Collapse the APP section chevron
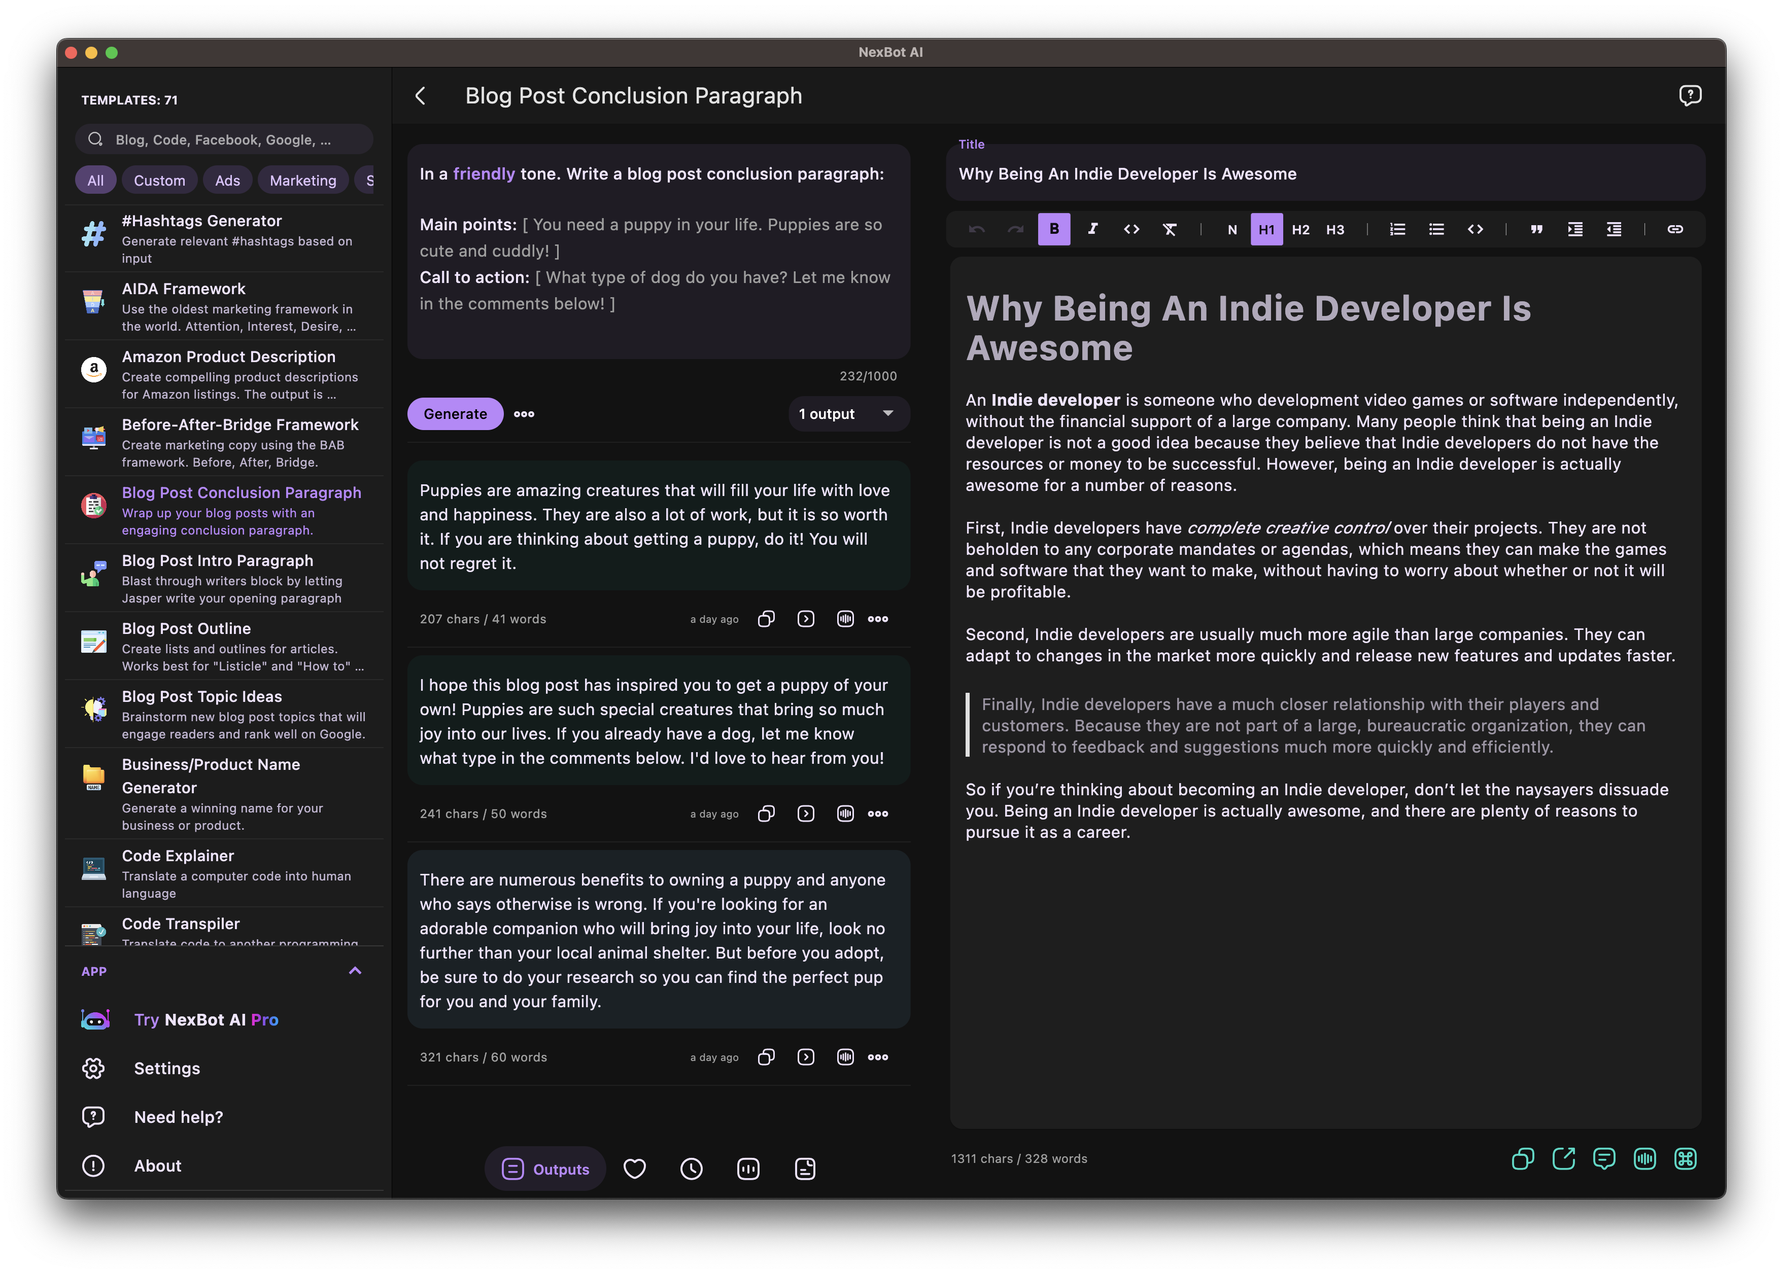 tap(355, 970)
